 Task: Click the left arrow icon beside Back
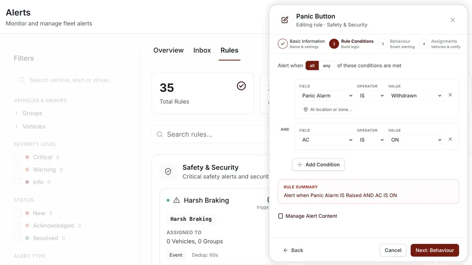point(286,250)
